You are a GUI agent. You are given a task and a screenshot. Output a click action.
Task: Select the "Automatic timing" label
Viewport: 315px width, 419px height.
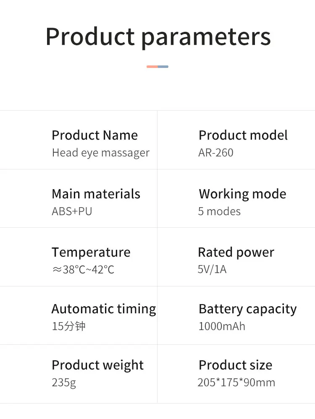[x=103, y=309]
